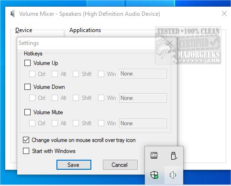Close the Volume Mixer window
The width and height of the screenshot is (231, 186).
point(224,13)
